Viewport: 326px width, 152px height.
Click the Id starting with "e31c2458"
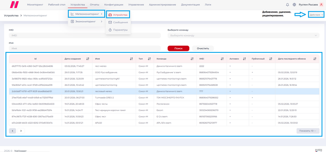coord(35,123)
